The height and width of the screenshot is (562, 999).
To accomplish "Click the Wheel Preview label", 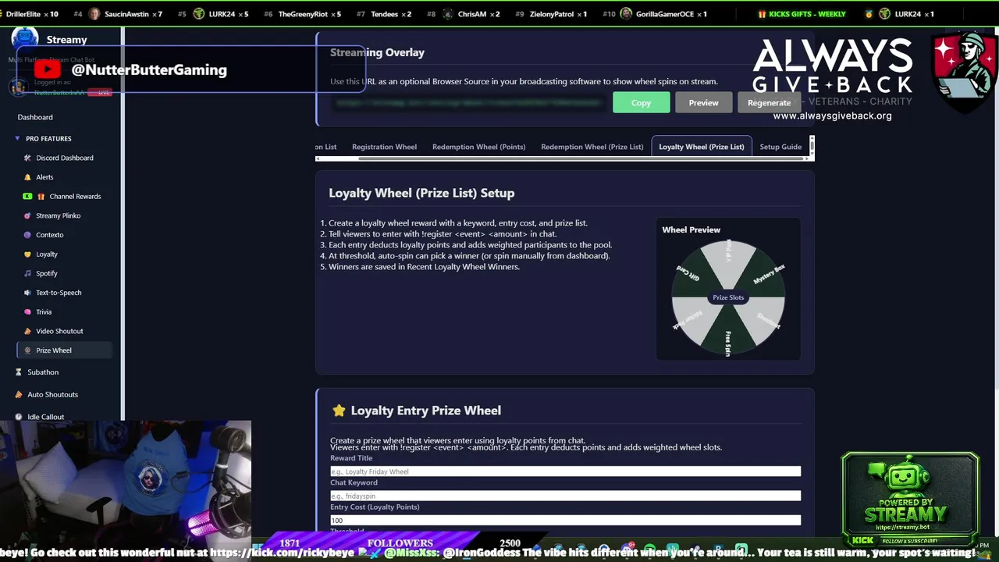I will (x=691, y=229).
